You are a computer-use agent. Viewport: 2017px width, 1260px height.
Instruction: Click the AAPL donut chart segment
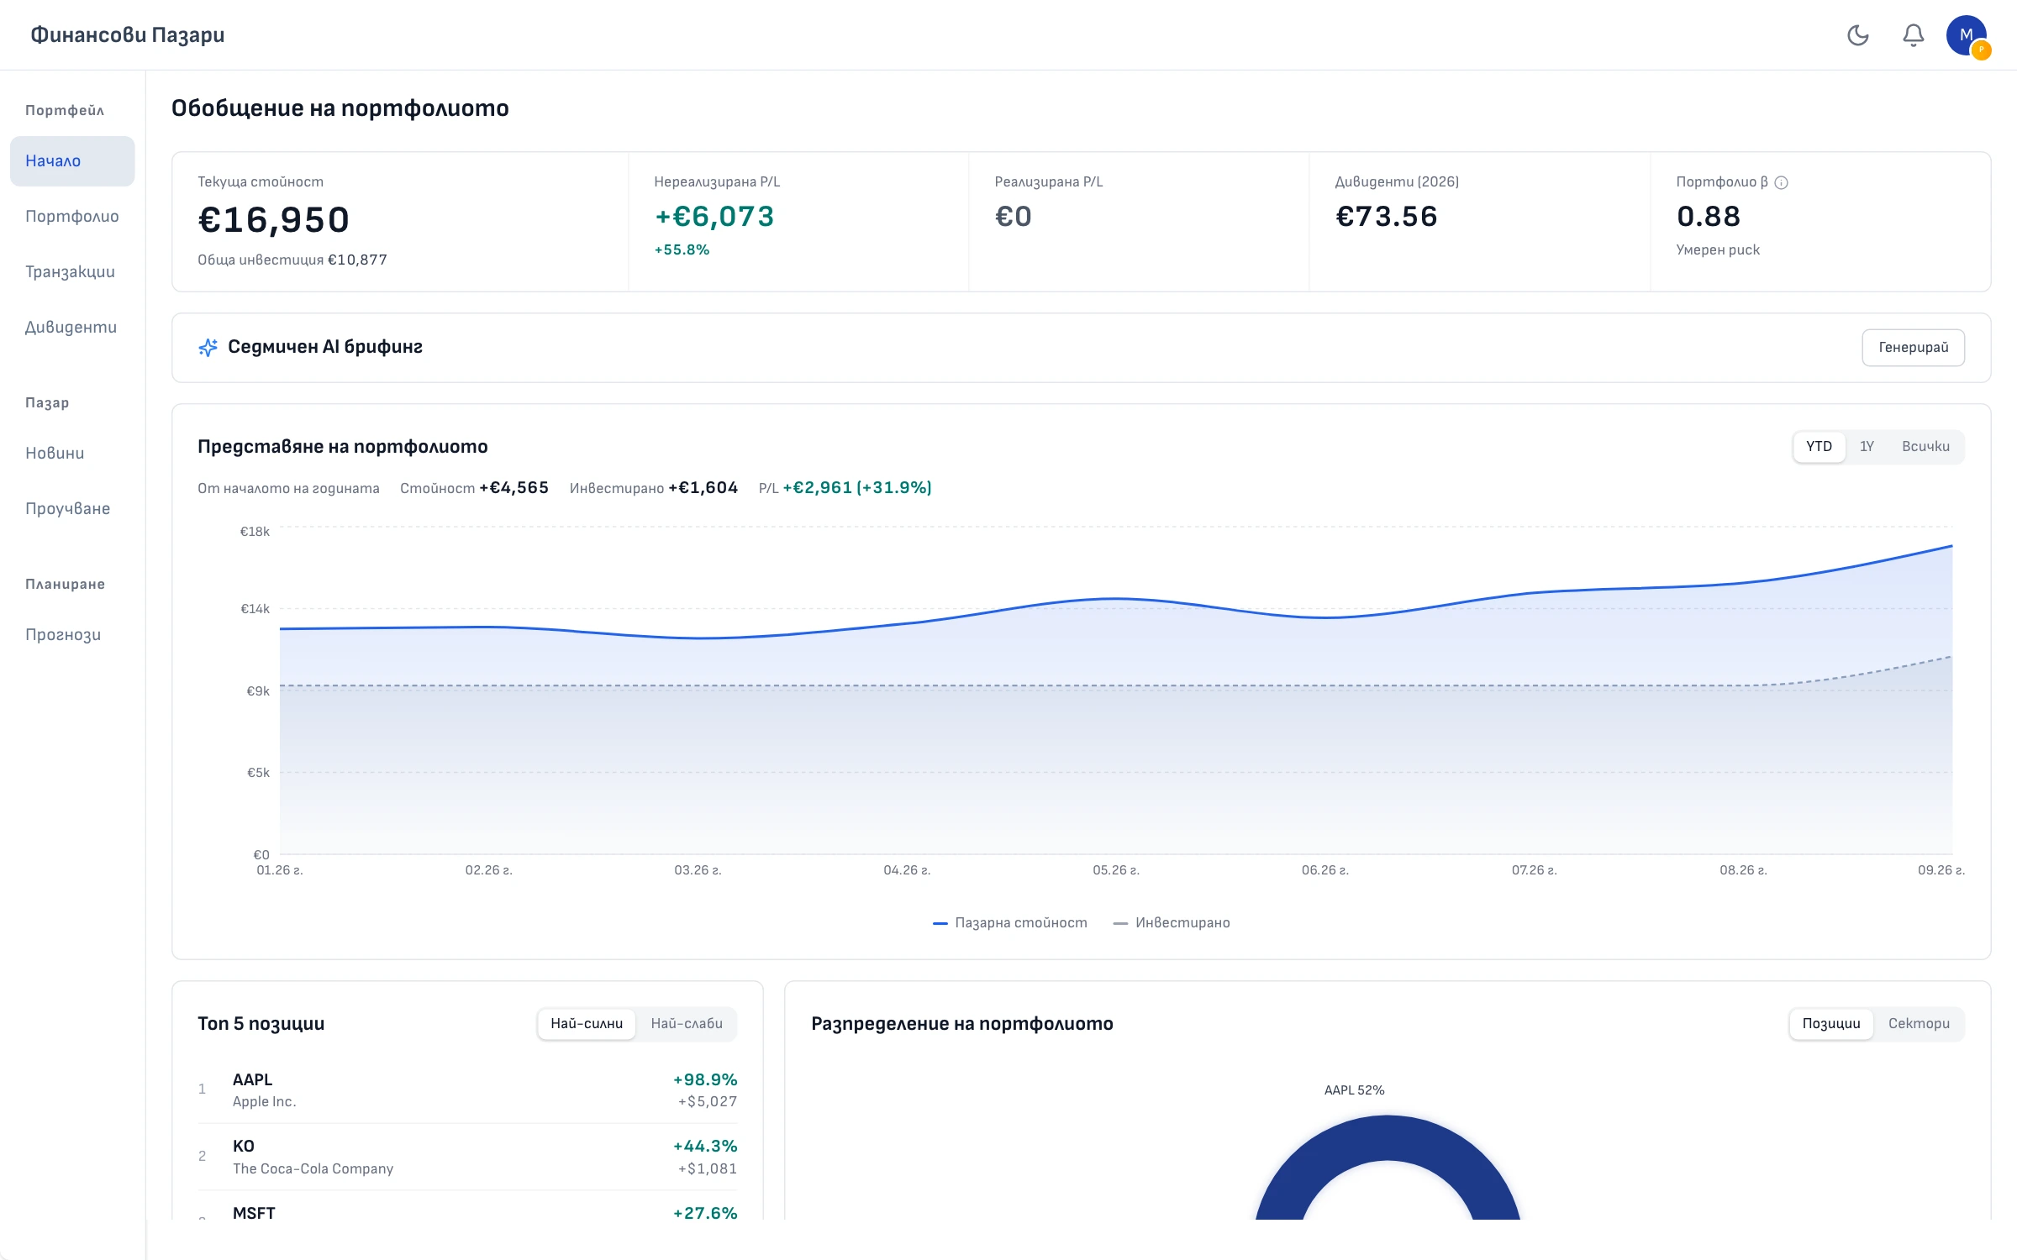(1388, 1138)
